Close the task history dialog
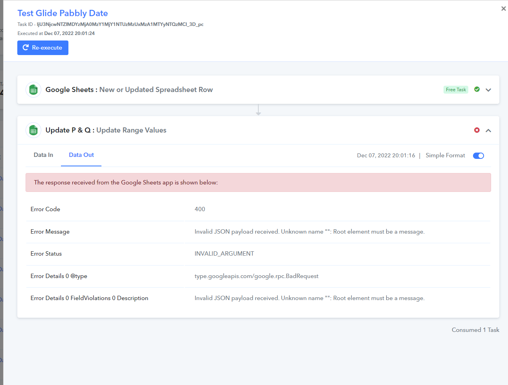 pos(503,9)
